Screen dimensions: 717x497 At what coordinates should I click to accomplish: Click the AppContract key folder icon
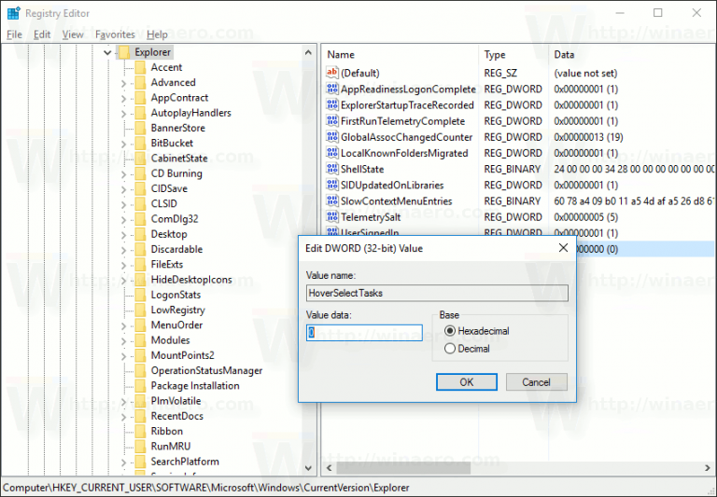click(140, 97)
